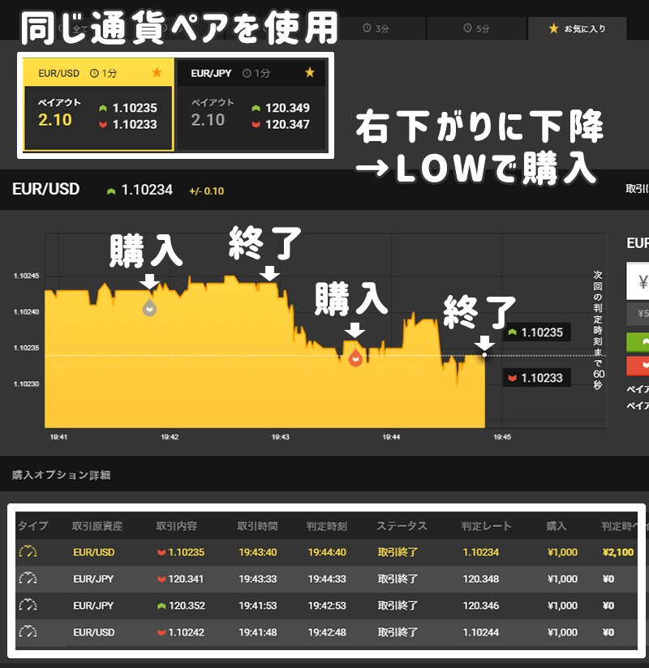Click gauge icon in EUR/USD 19:41:48 row
Viewport: 649px width, 668px height.
coord(28,632)
